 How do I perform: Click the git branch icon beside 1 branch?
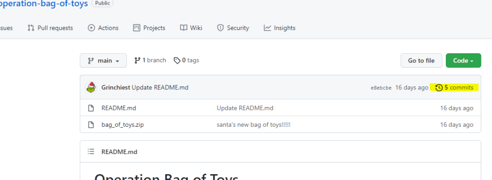137,60
